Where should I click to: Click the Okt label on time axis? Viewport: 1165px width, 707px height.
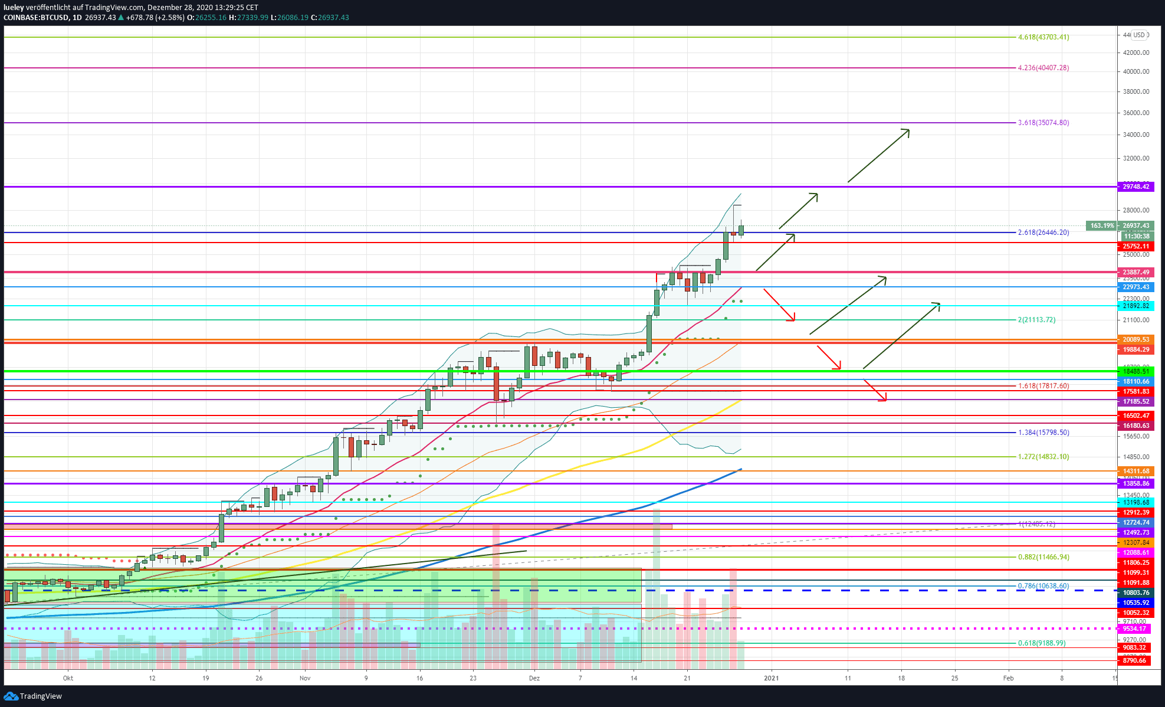68,678
